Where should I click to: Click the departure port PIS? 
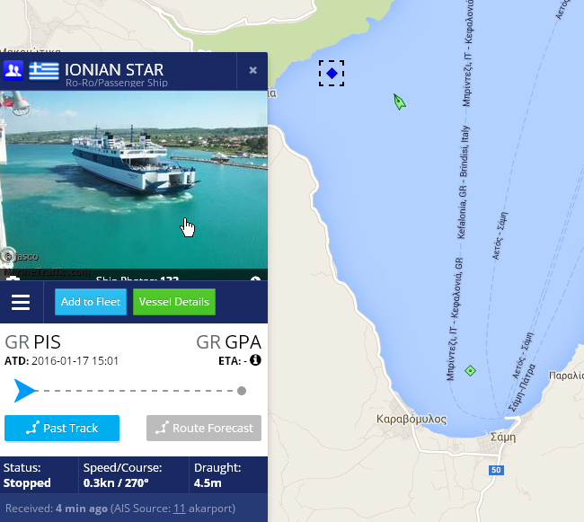click(47, 342)
